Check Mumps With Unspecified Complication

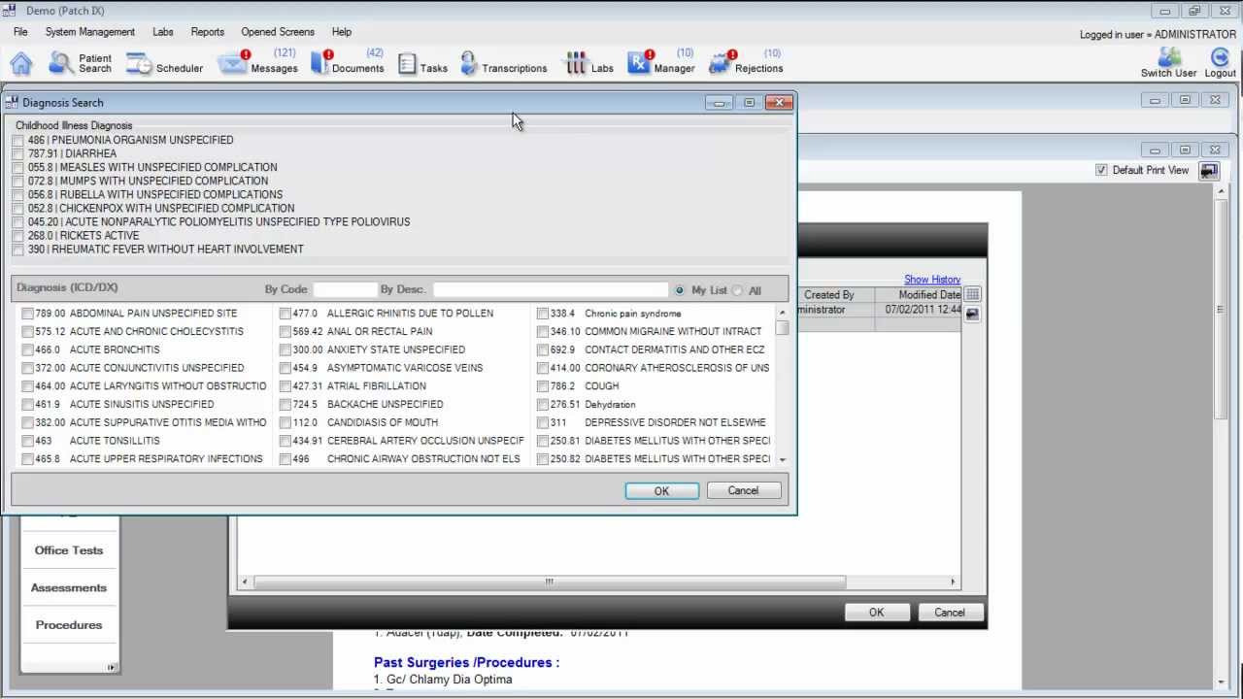click(x=18, y=182)
